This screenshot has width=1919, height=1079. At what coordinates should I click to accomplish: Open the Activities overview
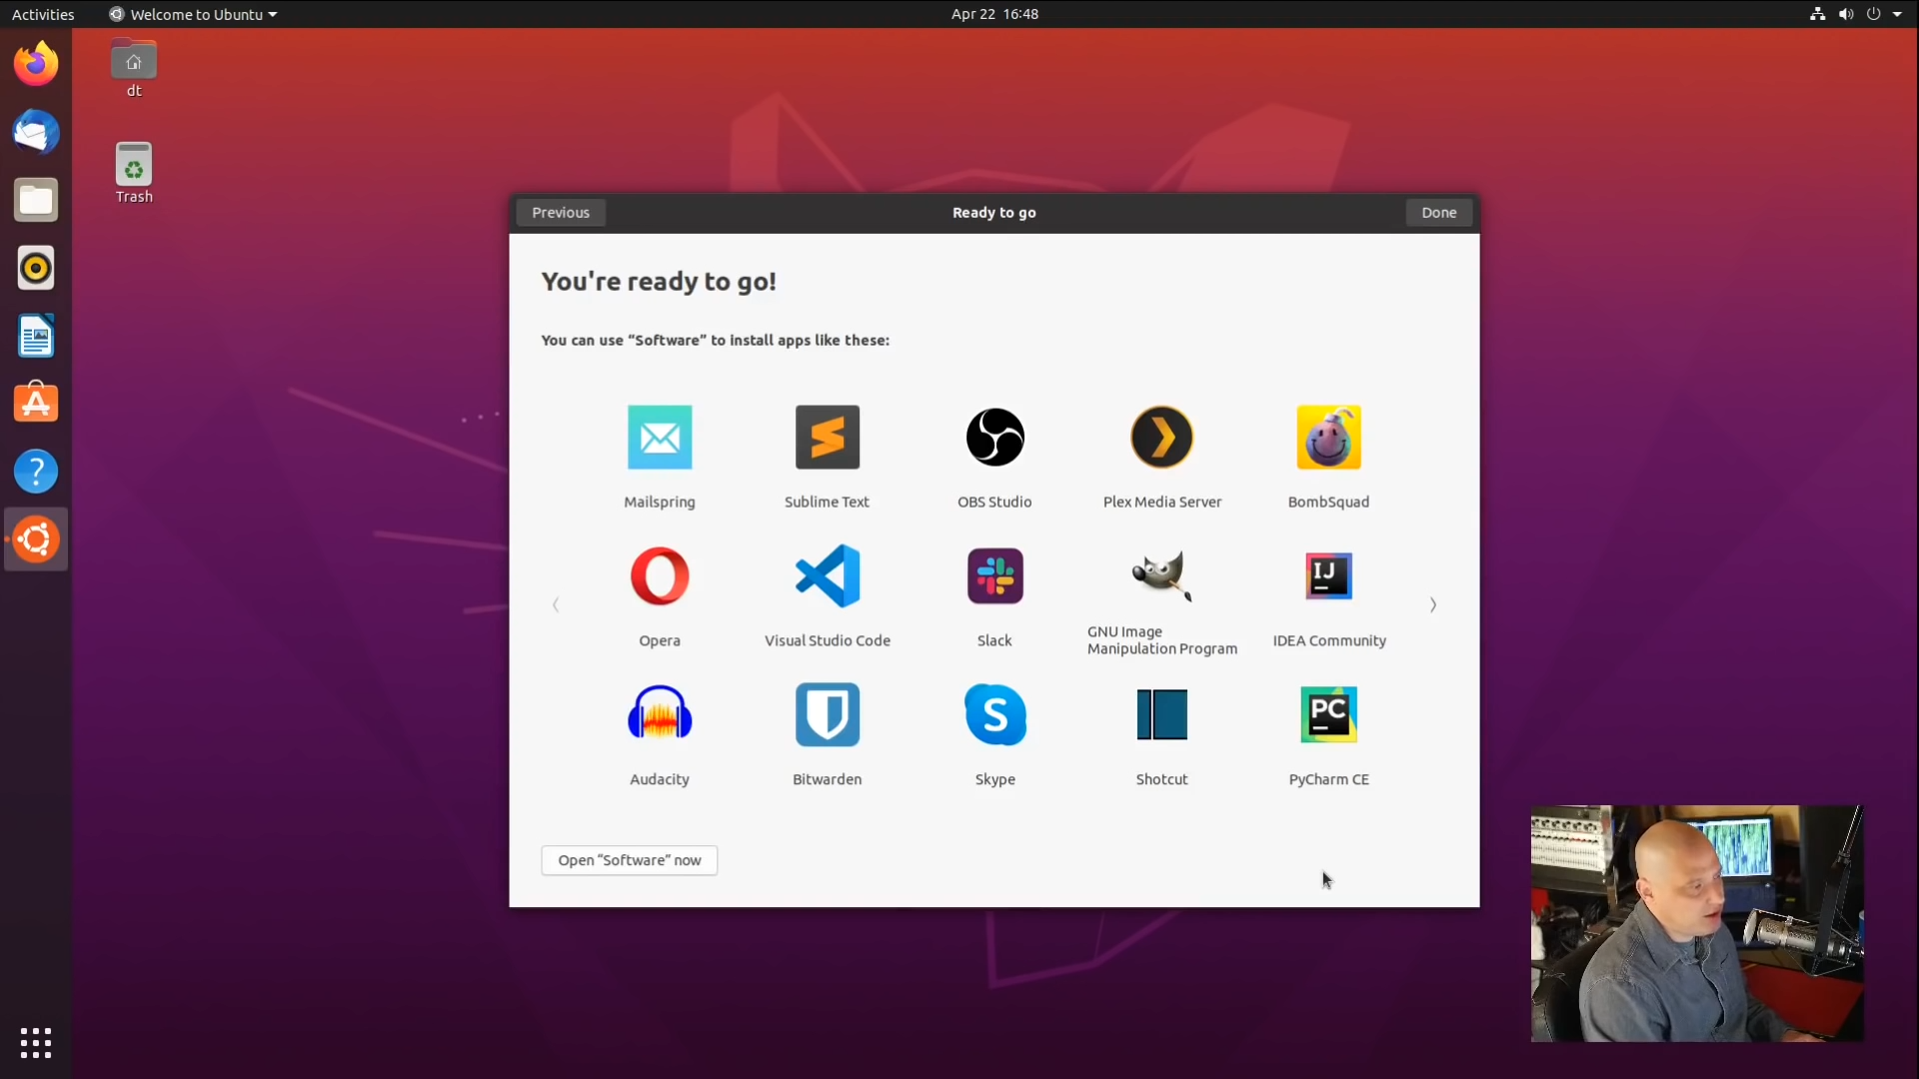[43, 14]
